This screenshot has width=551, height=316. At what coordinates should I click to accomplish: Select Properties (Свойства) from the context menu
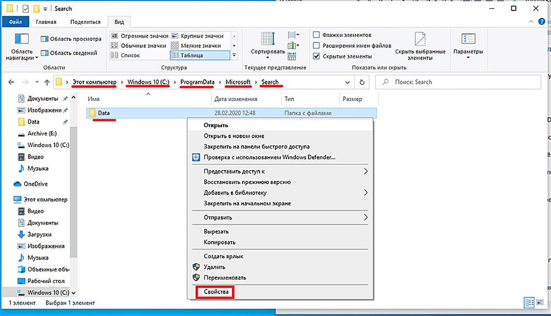[x=216, y=292]
